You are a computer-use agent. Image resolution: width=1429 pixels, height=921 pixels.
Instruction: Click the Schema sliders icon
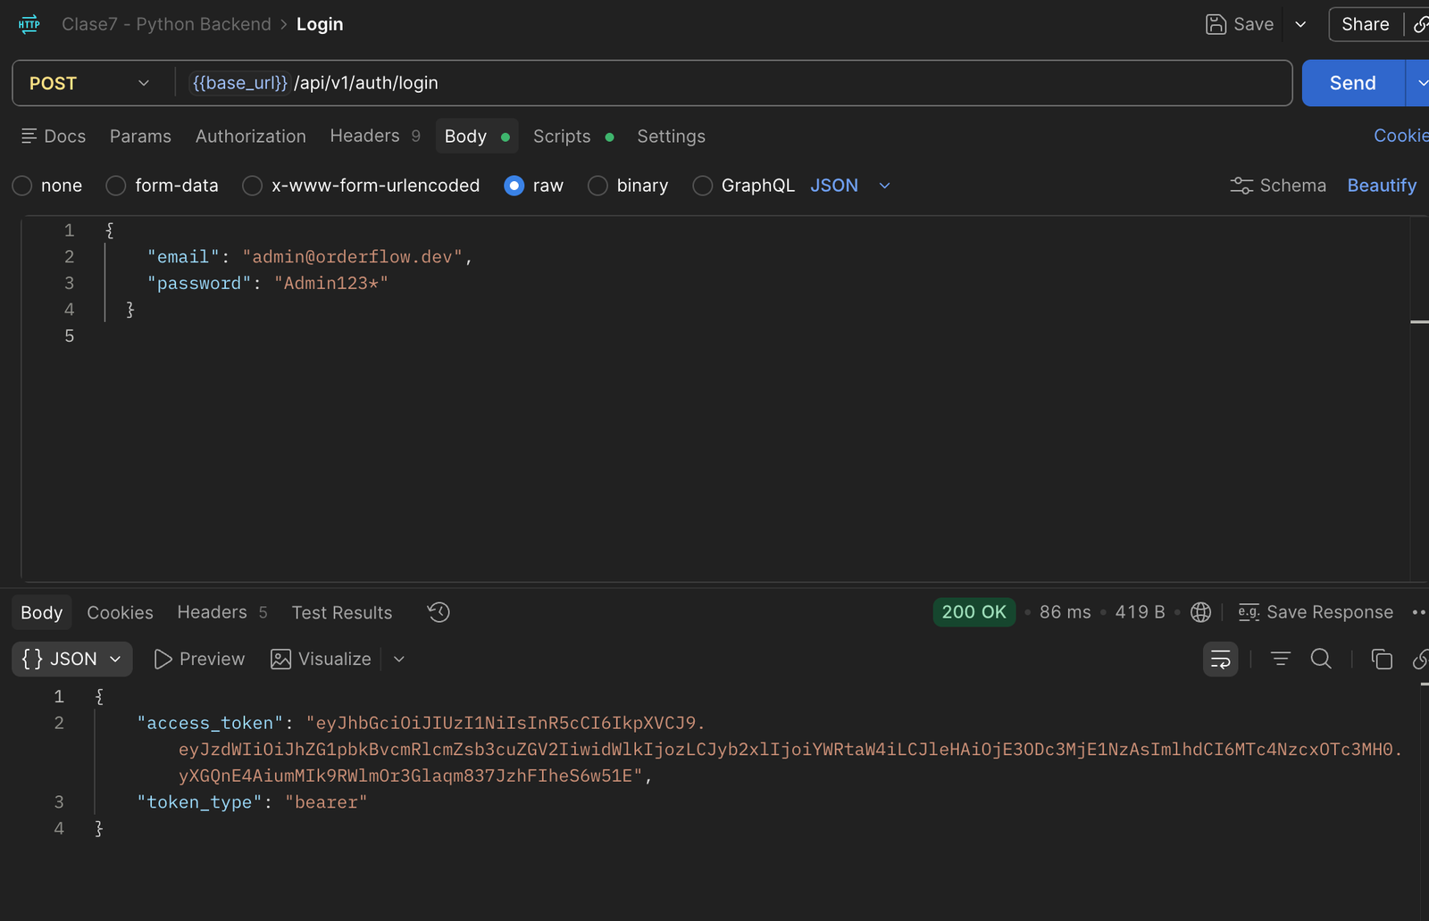click(x=1241, y=186)
